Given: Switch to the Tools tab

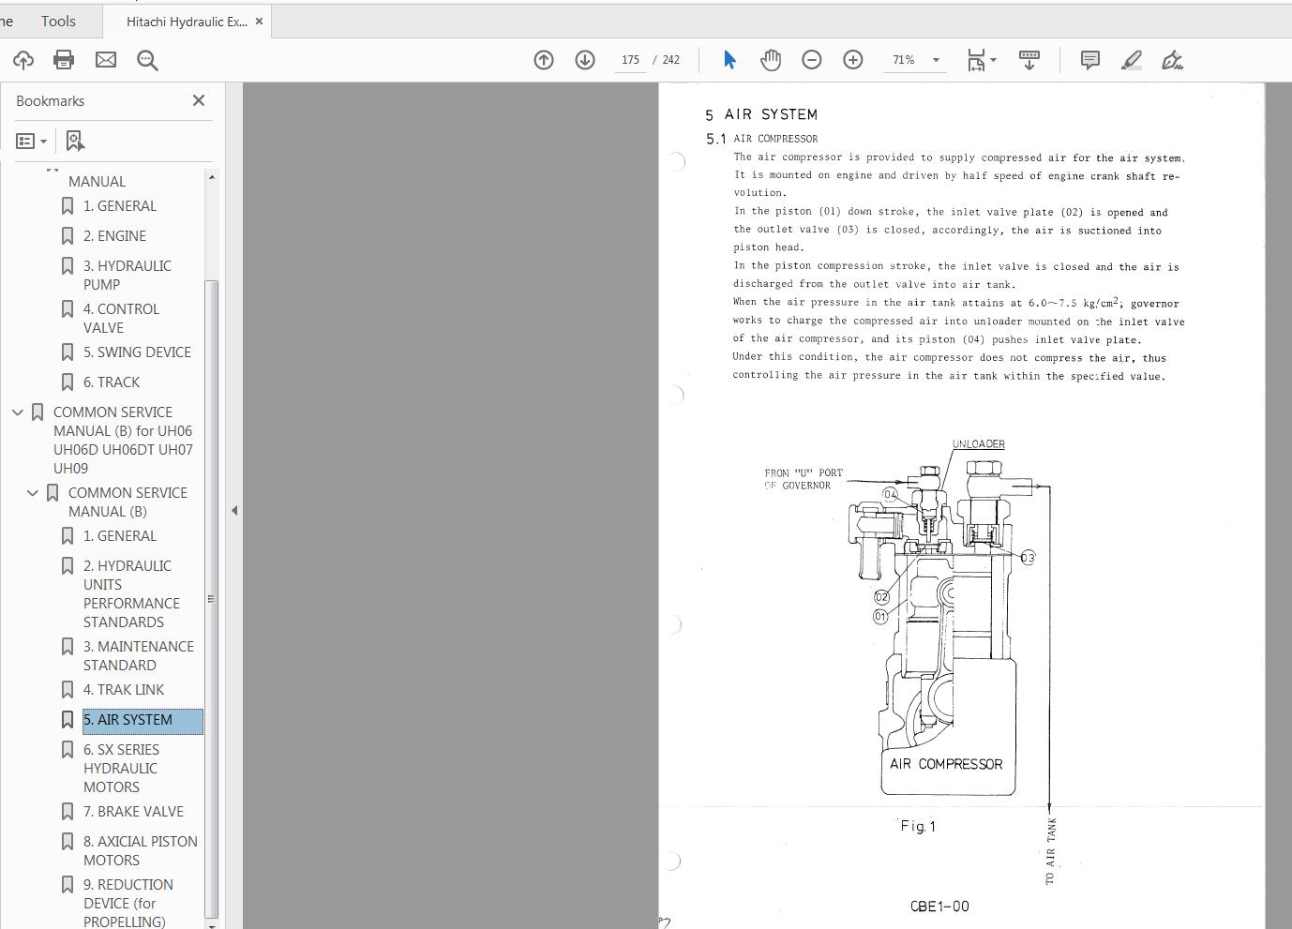Looking at the screenshot, I should tap(58, 21).
